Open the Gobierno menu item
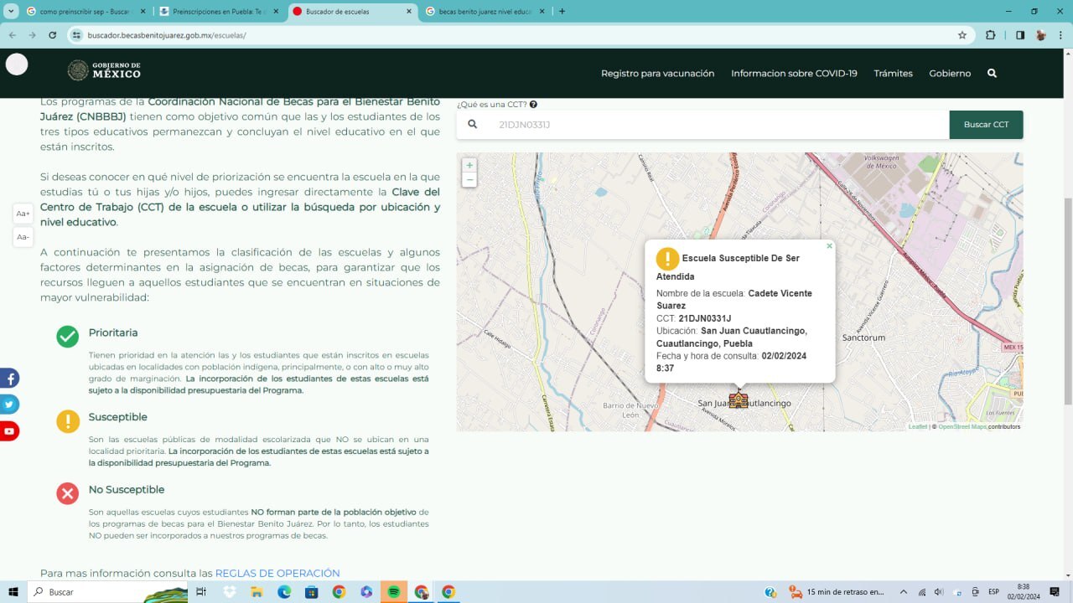 coord(950,74)
